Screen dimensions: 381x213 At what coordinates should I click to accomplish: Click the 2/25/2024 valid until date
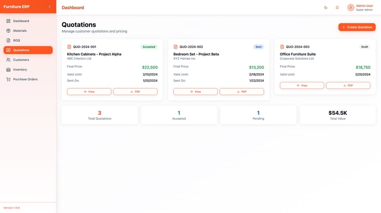[363, 74]
